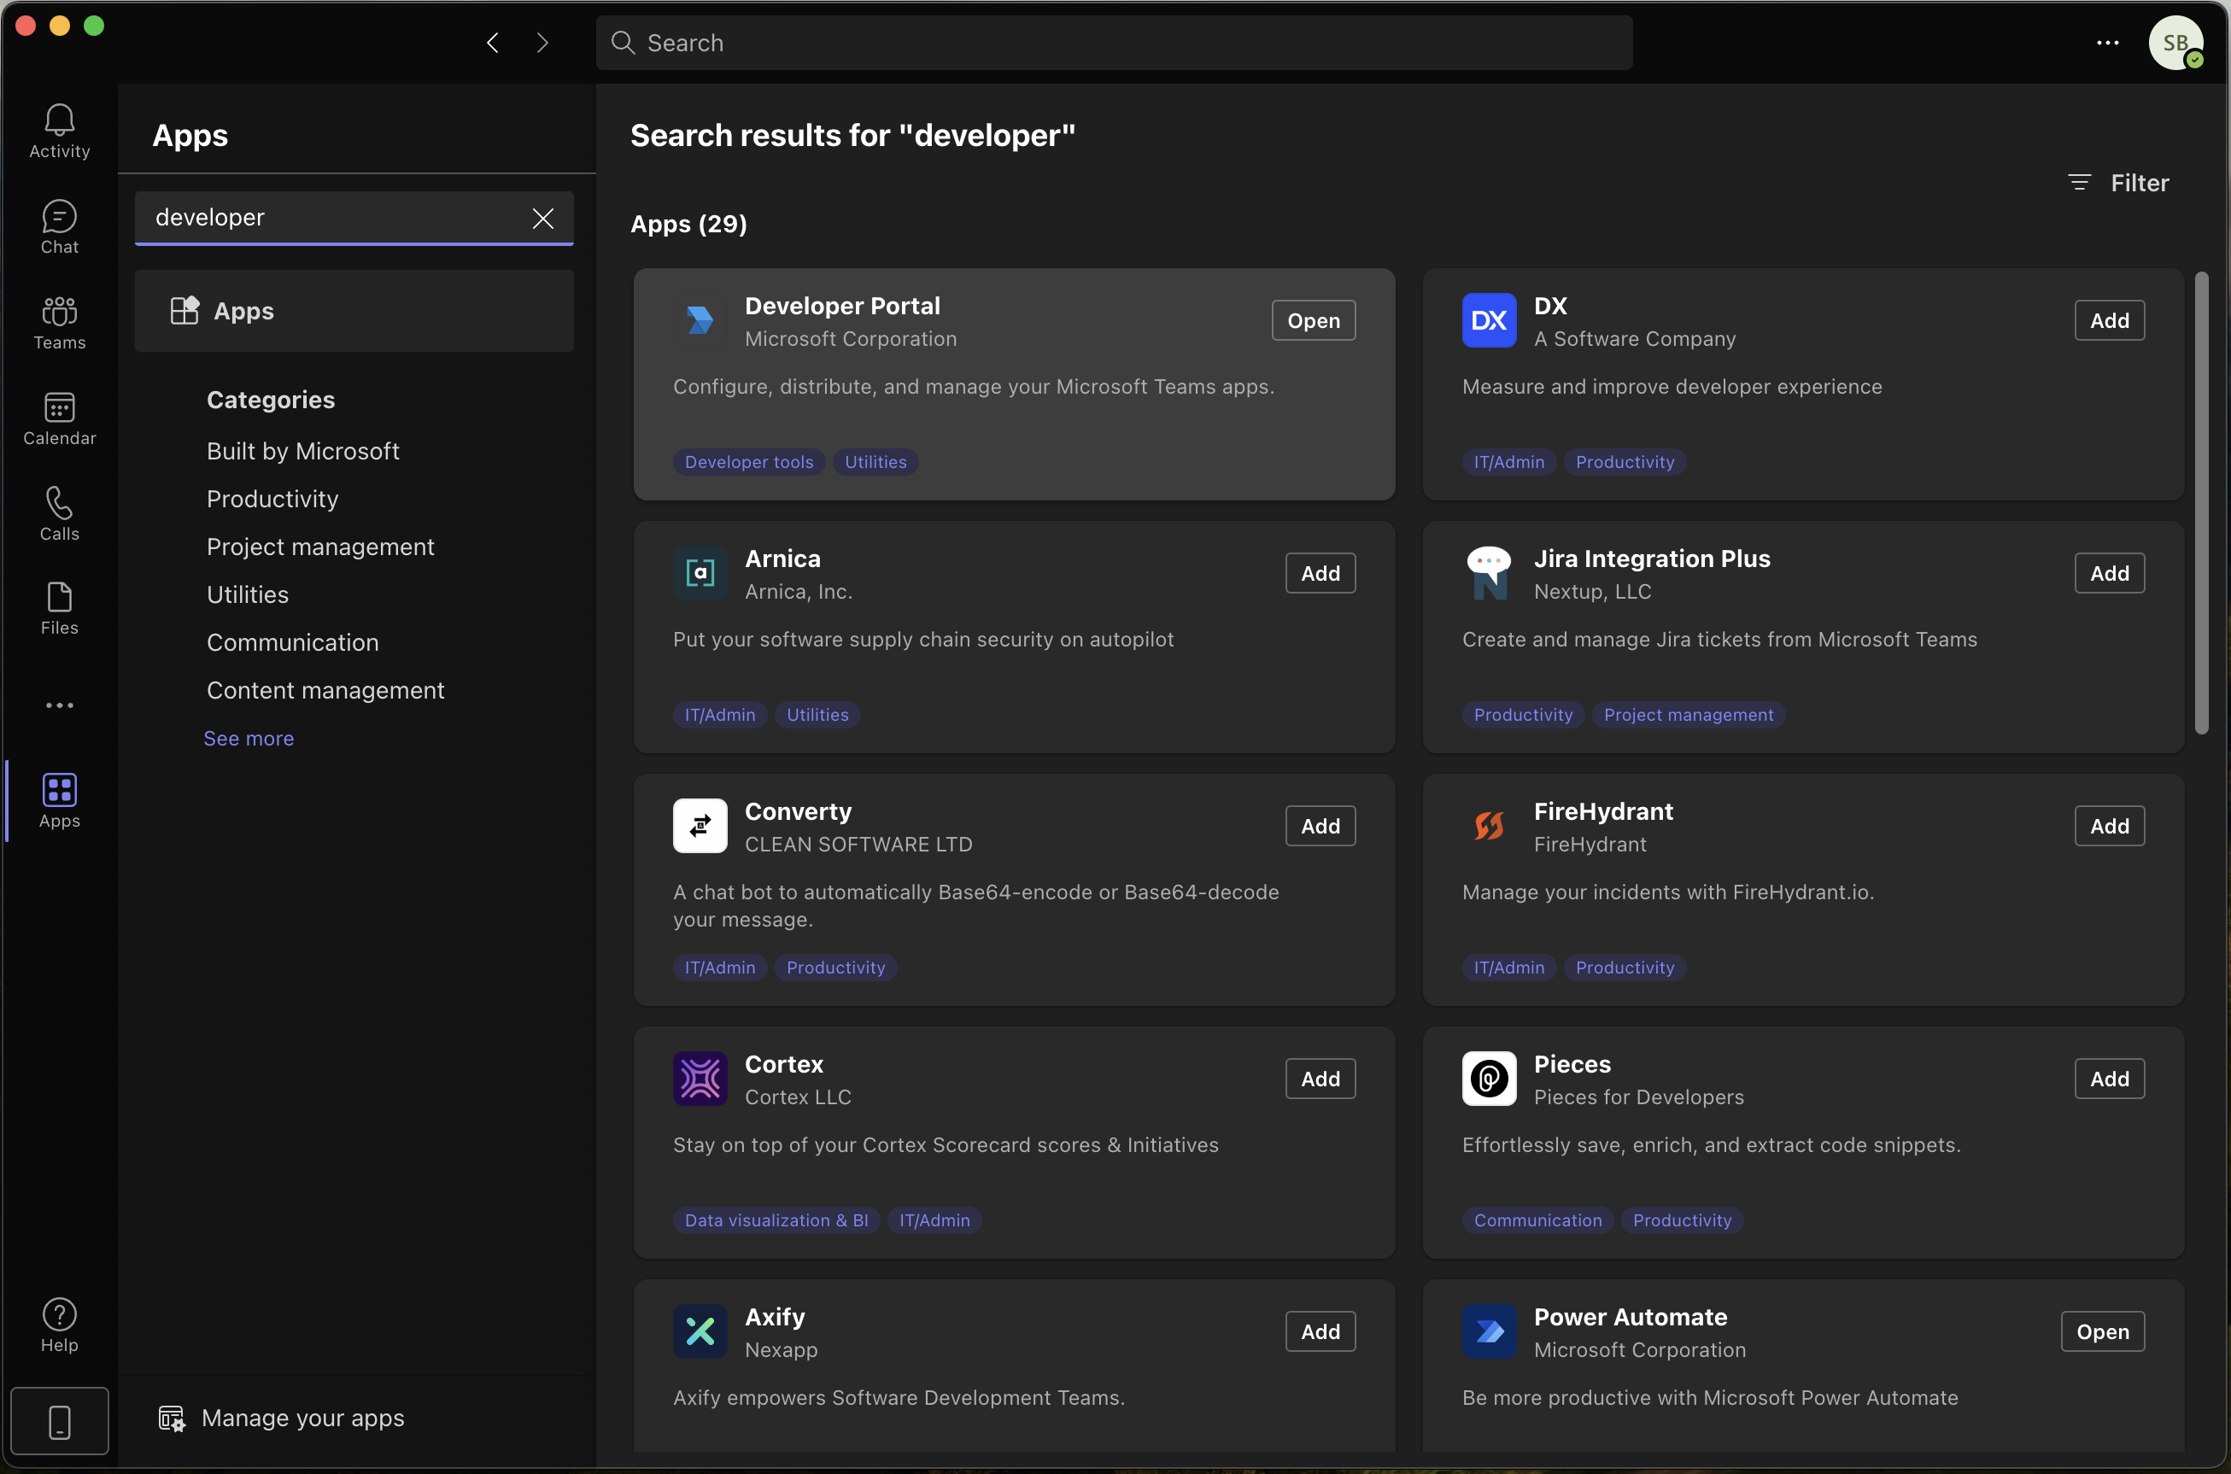Open the Files icon
Screen dimensions: 2231x1474
coord(59,608)
